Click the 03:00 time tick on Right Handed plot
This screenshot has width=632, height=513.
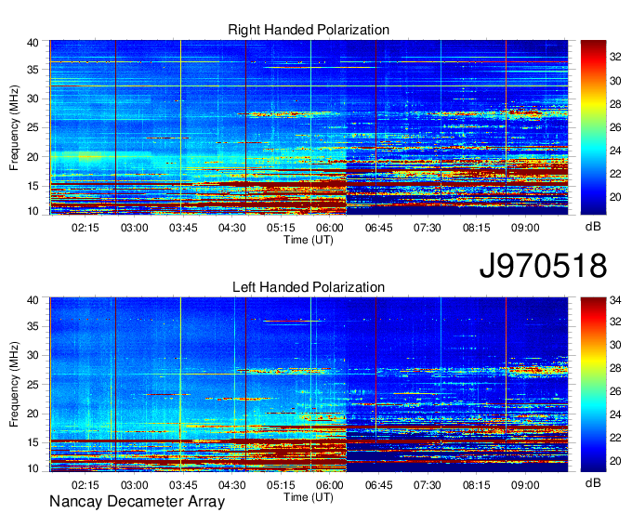(x=134, y=228)
